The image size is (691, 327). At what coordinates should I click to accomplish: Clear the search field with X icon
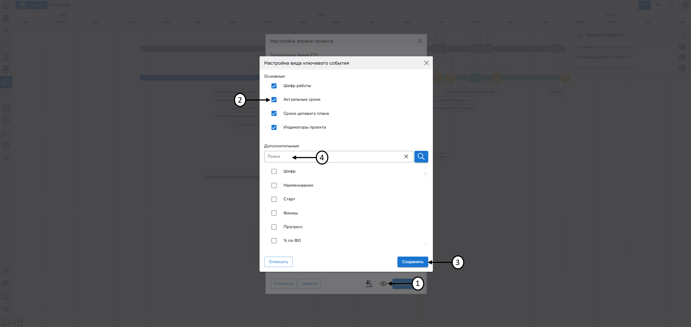[x=406, y=157]
